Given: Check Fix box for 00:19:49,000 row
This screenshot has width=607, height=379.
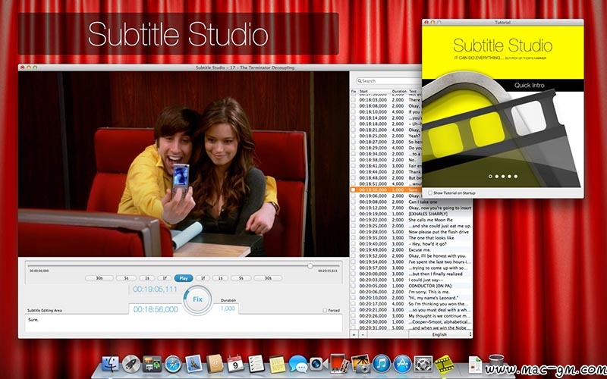Looking at the screenshot, I should point(353,250).
